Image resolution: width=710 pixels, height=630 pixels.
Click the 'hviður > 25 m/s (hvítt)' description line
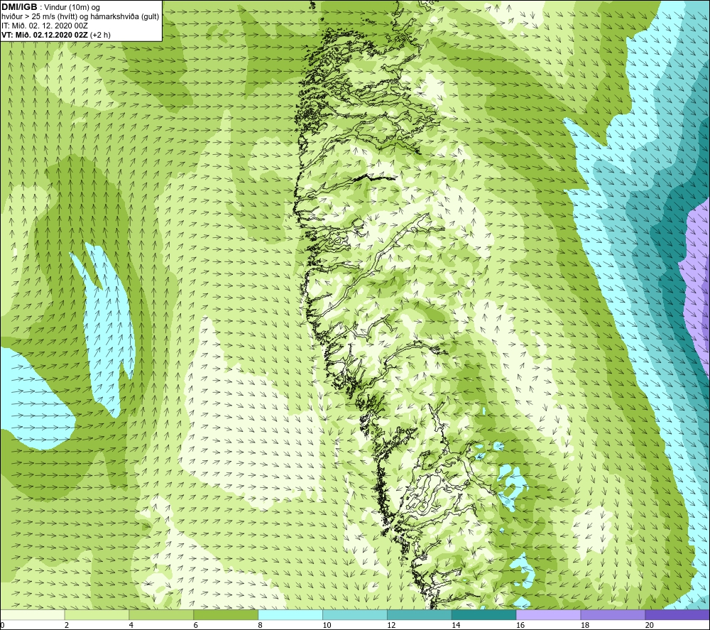pyautogui.click(x=81, y=17)
